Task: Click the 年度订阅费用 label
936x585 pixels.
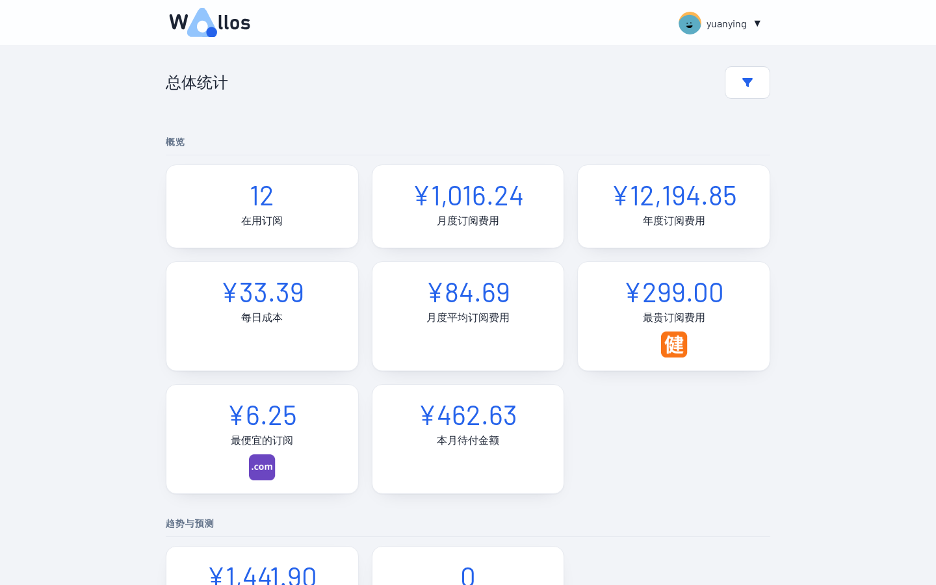Action: 674,221
